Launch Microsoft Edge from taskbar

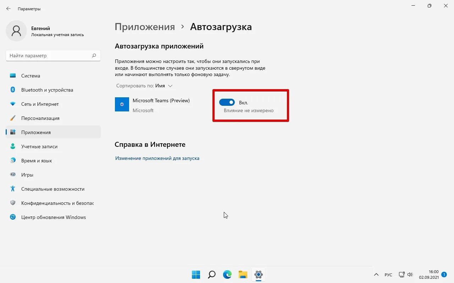tap(227, 275)
